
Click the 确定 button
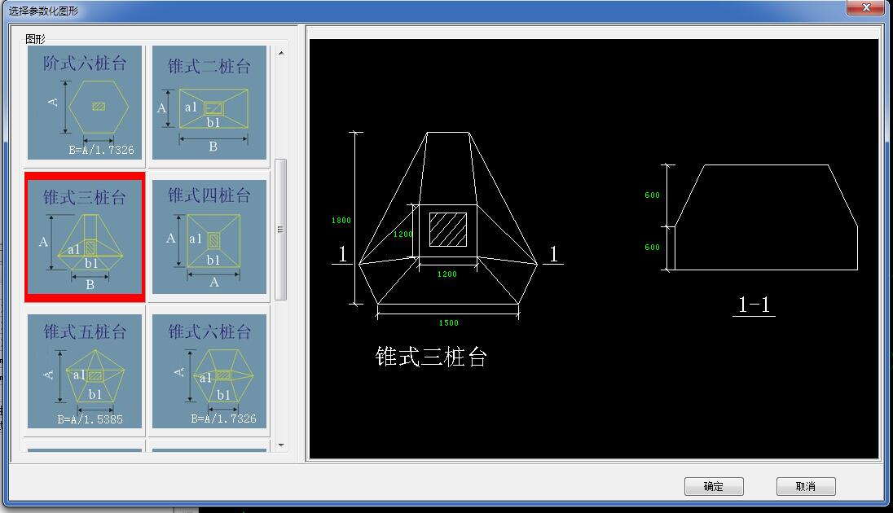click(x=714, y=486)
